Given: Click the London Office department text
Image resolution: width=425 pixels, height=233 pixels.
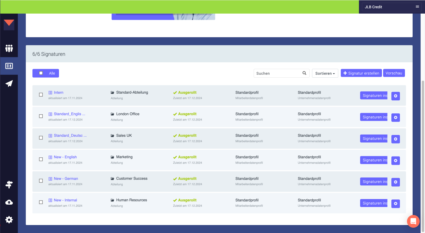Looking at the screenshot, I should coord(128,114).
